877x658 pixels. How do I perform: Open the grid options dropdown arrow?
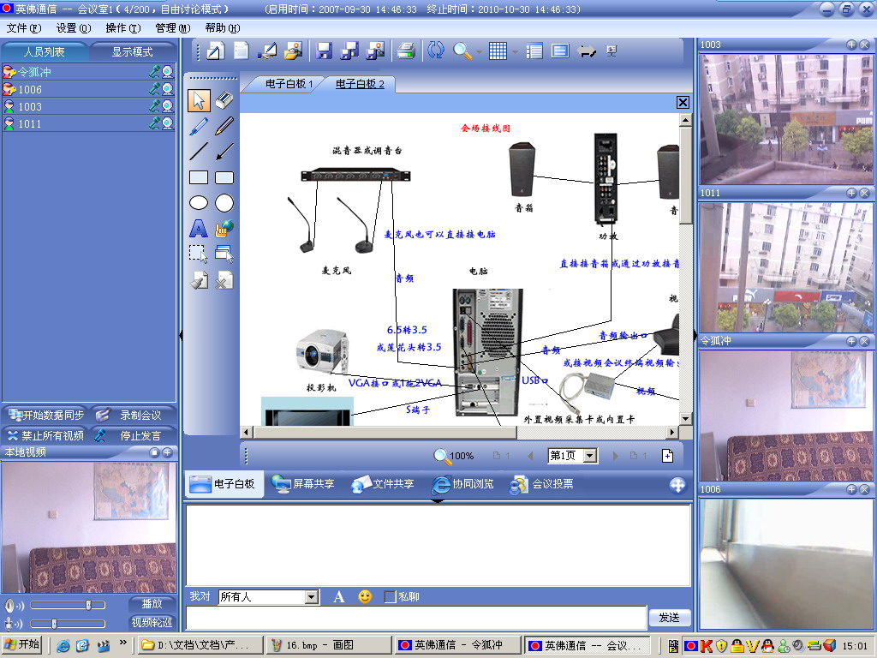(515, 51)
